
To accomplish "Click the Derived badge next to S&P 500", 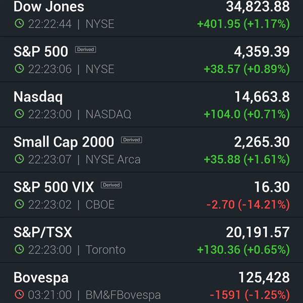I will coord(85,49).
